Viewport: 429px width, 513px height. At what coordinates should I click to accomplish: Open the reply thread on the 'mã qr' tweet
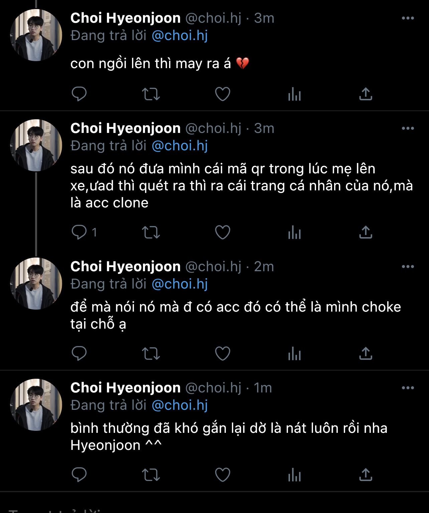click(x=79, y=232)
